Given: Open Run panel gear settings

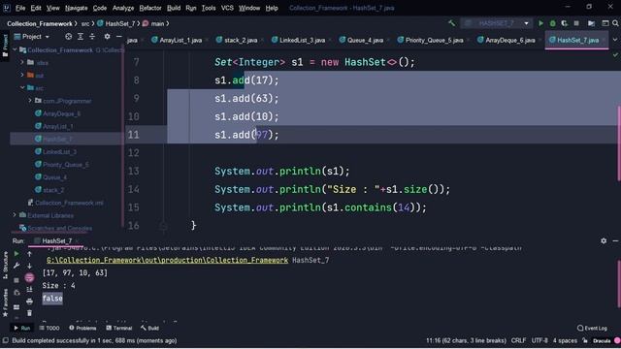Looking at the screenshot, I should point(604,240).
